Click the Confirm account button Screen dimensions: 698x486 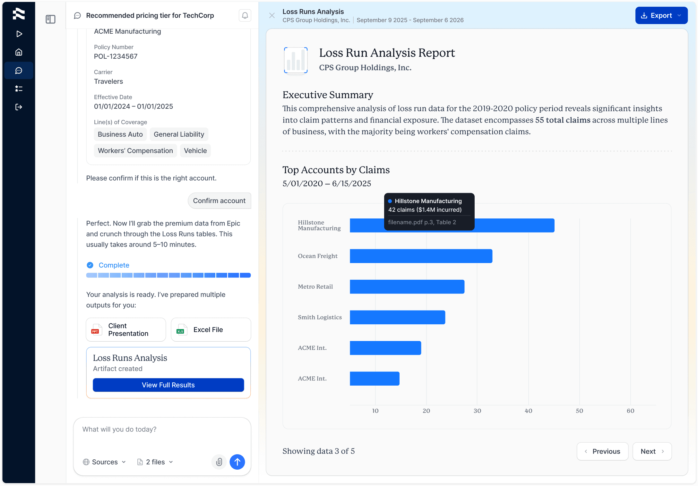pos(219,201)
